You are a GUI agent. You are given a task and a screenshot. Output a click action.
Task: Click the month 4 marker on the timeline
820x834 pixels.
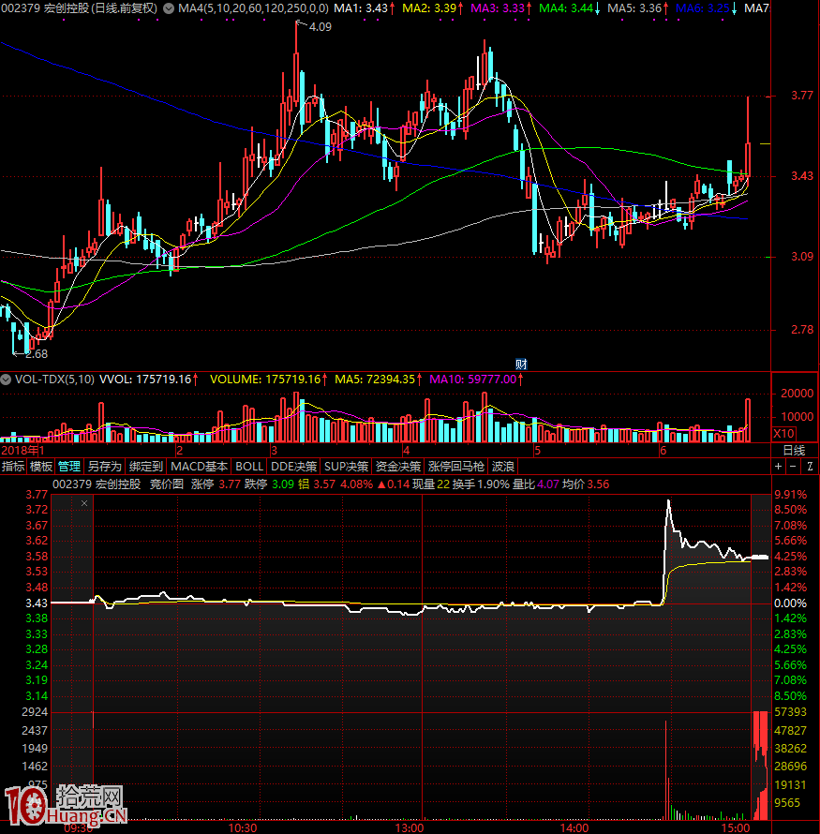(x=406, y=451)
